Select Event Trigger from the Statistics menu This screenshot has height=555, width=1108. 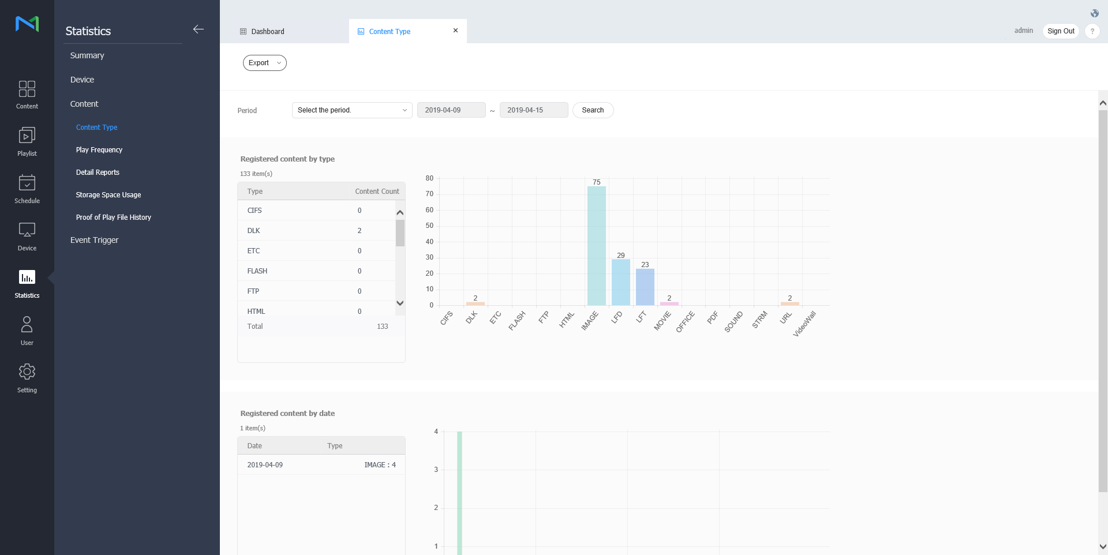pos(93,240)
